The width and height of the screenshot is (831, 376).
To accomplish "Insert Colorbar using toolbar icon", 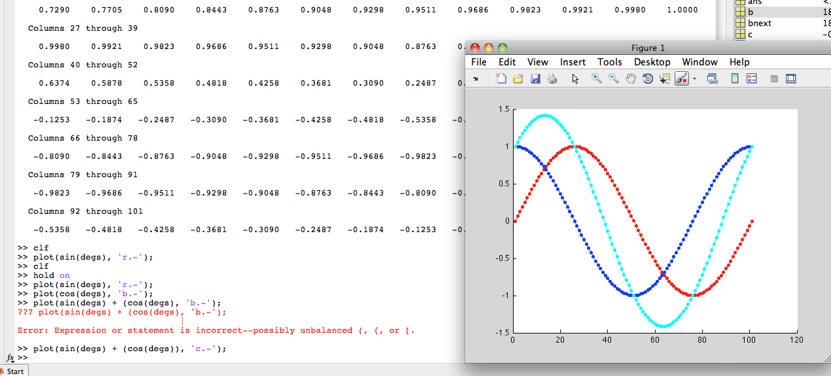I will [734, 78].
